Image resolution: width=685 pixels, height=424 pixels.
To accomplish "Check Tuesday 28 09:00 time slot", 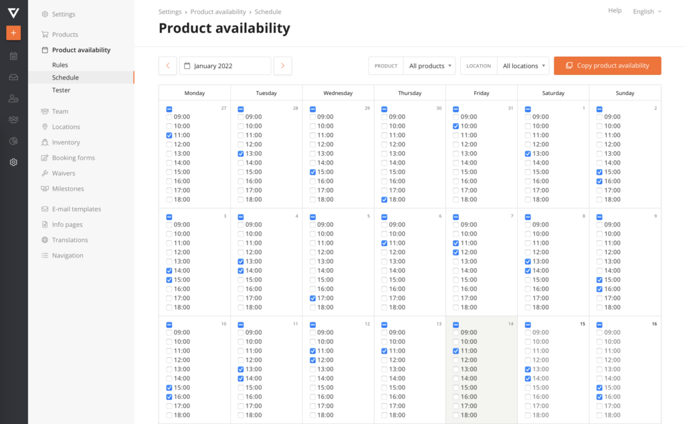I will [241, 117].
